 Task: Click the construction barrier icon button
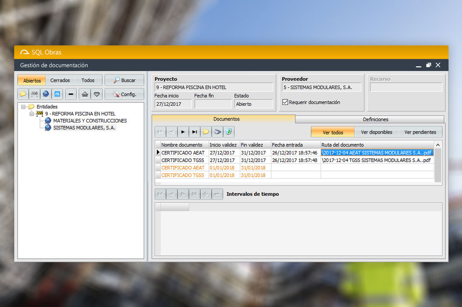(x=34, y=94)
